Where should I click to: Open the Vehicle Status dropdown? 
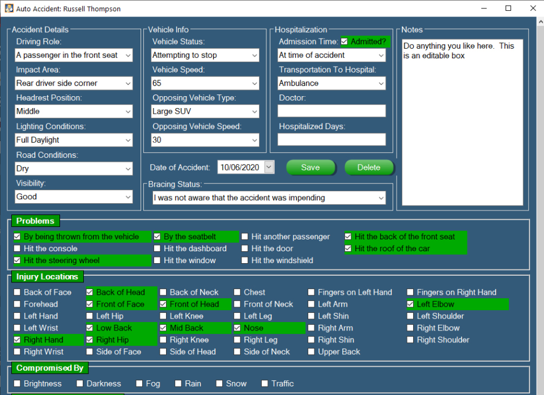point(253,55)
